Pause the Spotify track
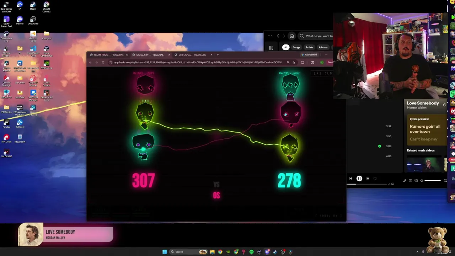455x256 pixels. (359, 178)
